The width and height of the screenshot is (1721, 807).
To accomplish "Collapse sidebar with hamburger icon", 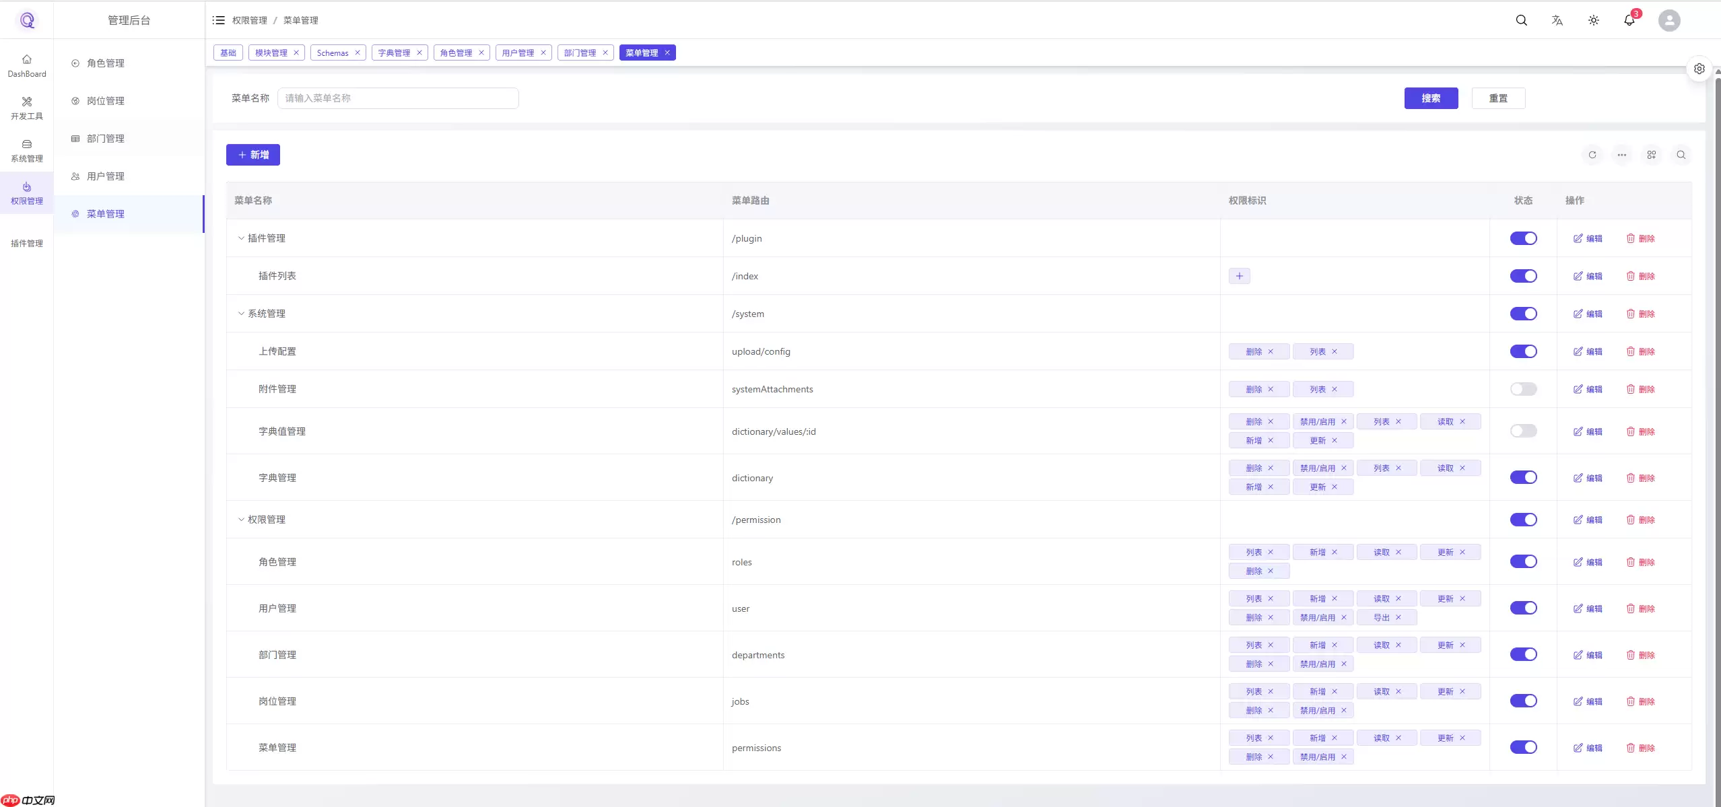I will pos(219,20).
